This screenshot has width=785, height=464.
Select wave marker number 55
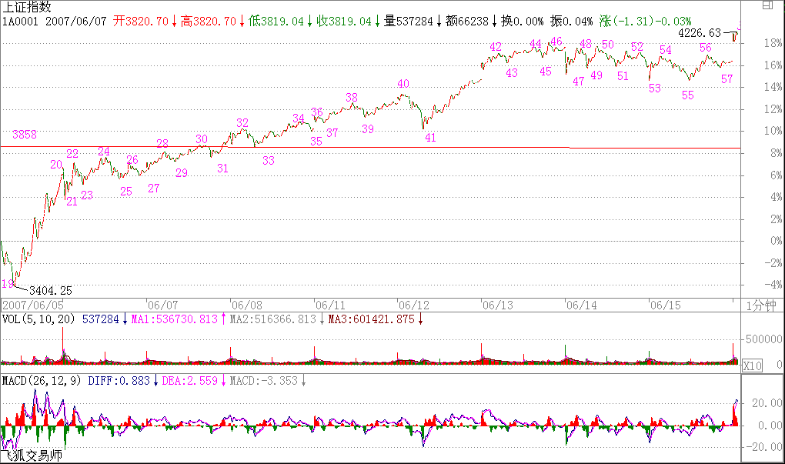(x=688, y=95)
